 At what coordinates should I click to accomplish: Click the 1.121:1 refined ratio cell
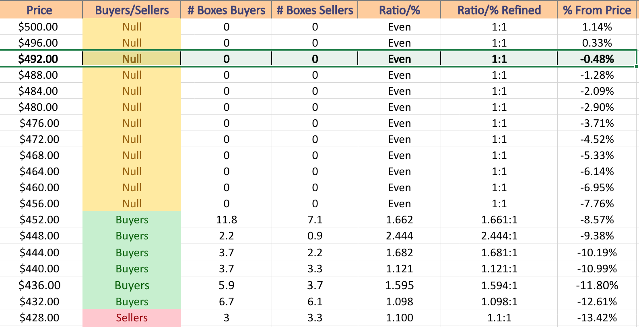(x=499, y=268)
